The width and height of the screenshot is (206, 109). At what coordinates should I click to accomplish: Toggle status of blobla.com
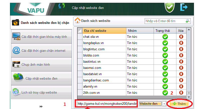click(x=165, y=55)
